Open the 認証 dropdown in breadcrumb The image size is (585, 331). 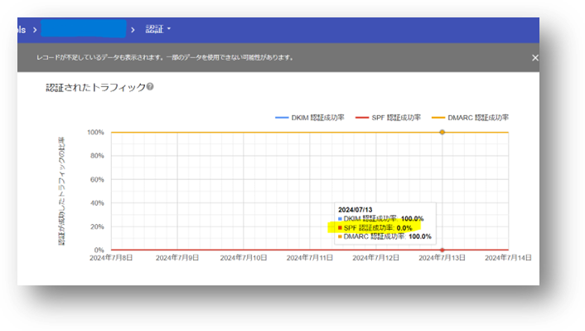tap(157, 29)
